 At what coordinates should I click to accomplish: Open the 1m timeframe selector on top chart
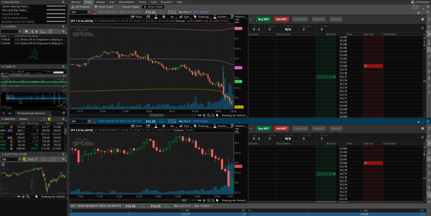pos(172,17)
